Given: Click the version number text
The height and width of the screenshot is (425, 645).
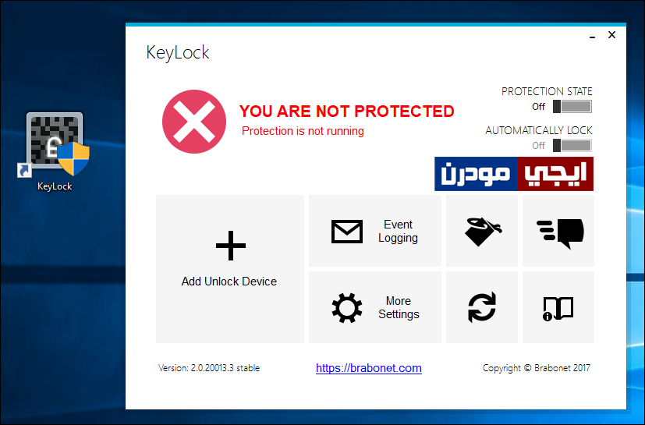Looking at the screenshot, I should [209, 368].
